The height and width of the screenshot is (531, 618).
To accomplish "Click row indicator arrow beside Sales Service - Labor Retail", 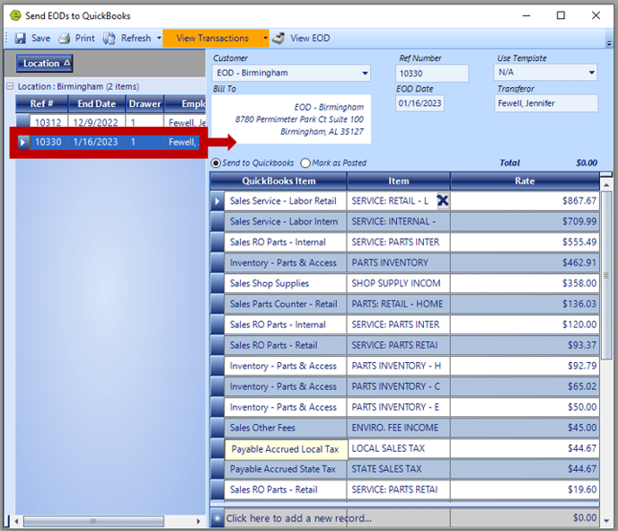I will (x=216, y=201).
